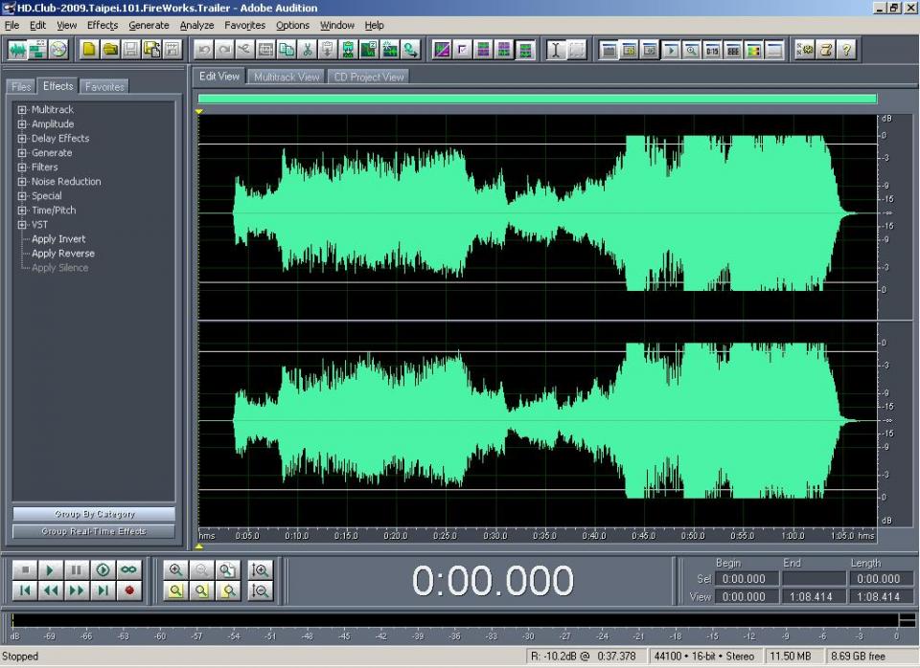Image resolution: width=920 pixels, height=668 pixels.
Task: Click the green range bar above the waveform
Action: (537, 99)
